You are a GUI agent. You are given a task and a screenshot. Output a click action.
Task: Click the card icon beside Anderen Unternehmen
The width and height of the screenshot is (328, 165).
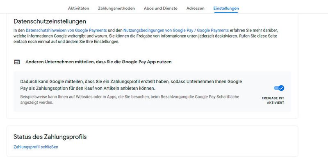tap(17, 62)
